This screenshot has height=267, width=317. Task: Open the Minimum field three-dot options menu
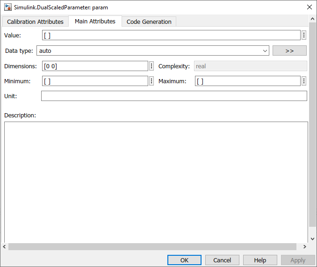pyautogui.click(x=151, y=81)
